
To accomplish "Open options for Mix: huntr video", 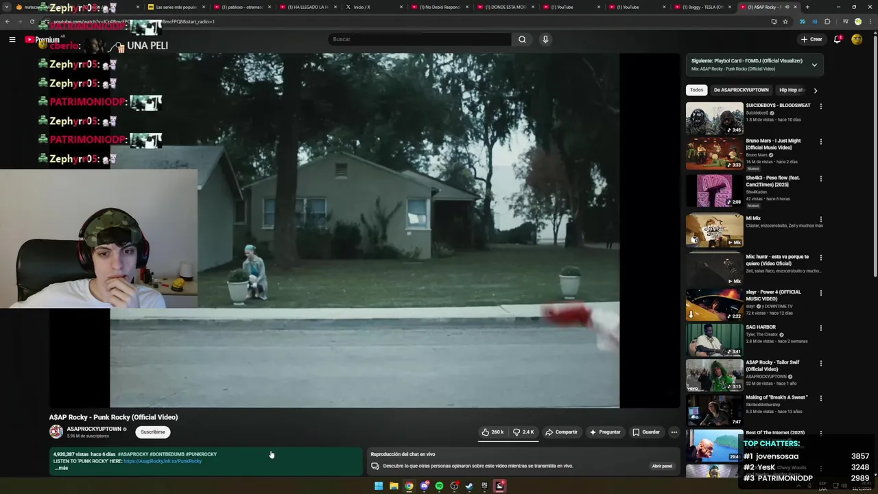I will click(820, 258).
